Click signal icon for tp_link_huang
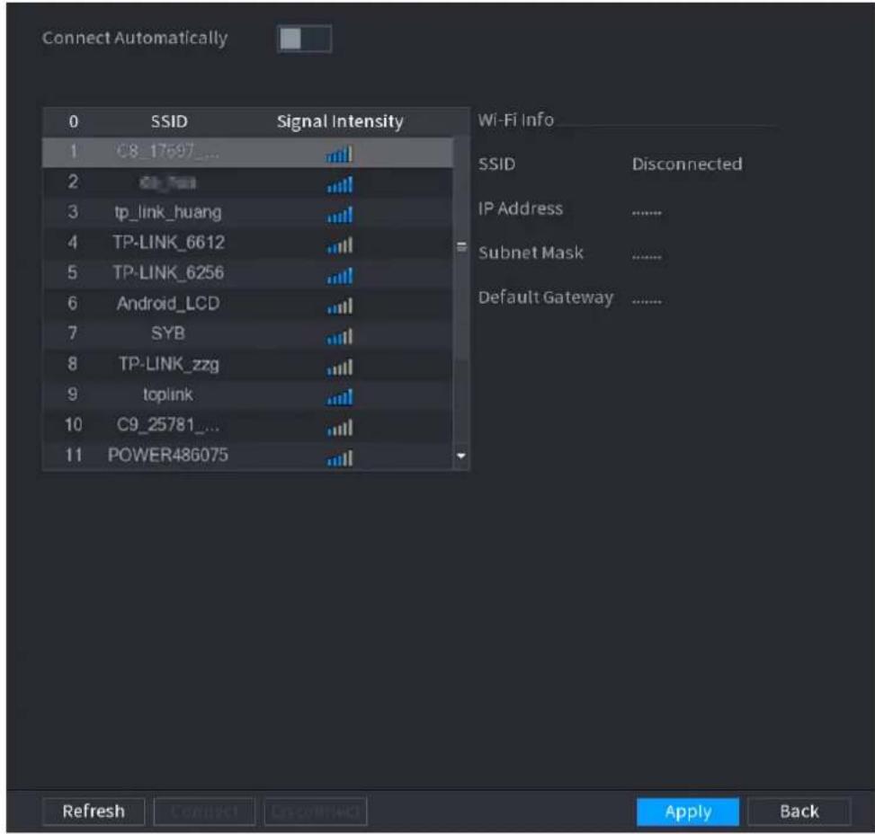The width and height of the screenshot is (875, 834). coord(340,214)
